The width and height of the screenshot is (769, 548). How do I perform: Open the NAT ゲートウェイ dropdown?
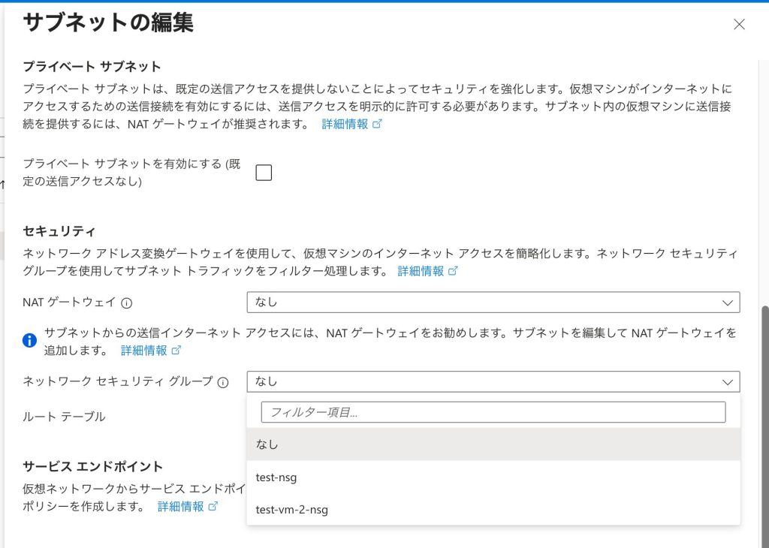[x=493, y=302]
